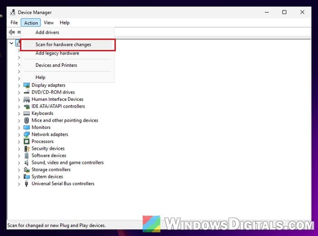
Task: Select Universal Serial Bus controllers label
Action: point(63,183)
